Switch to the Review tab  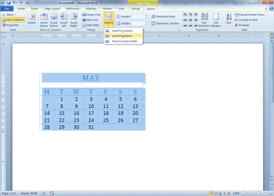coord(107,8)
